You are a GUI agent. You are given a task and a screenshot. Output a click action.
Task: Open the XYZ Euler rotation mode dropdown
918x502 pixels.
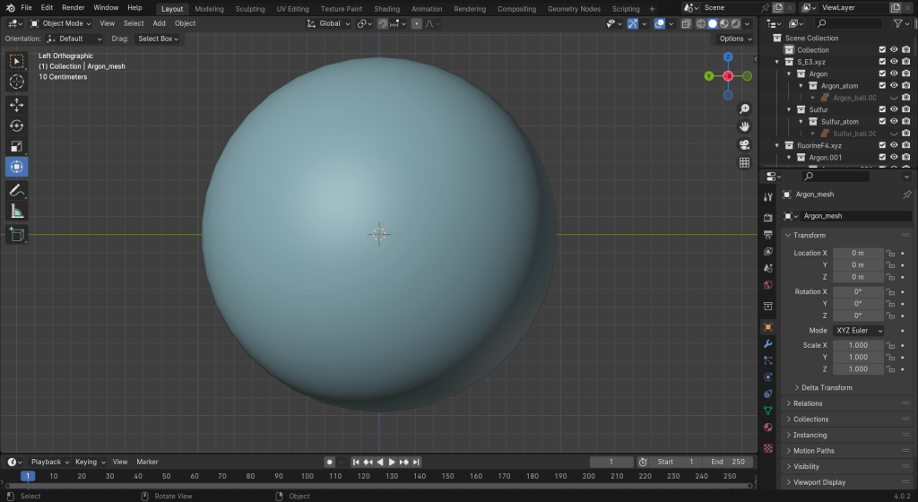coord(859,331)
